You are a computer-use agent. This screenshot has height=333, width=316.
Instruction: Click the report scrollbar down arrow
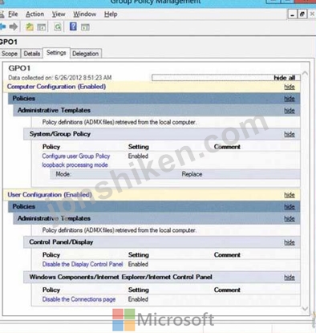pyautogui.click(x=305, y=309)
